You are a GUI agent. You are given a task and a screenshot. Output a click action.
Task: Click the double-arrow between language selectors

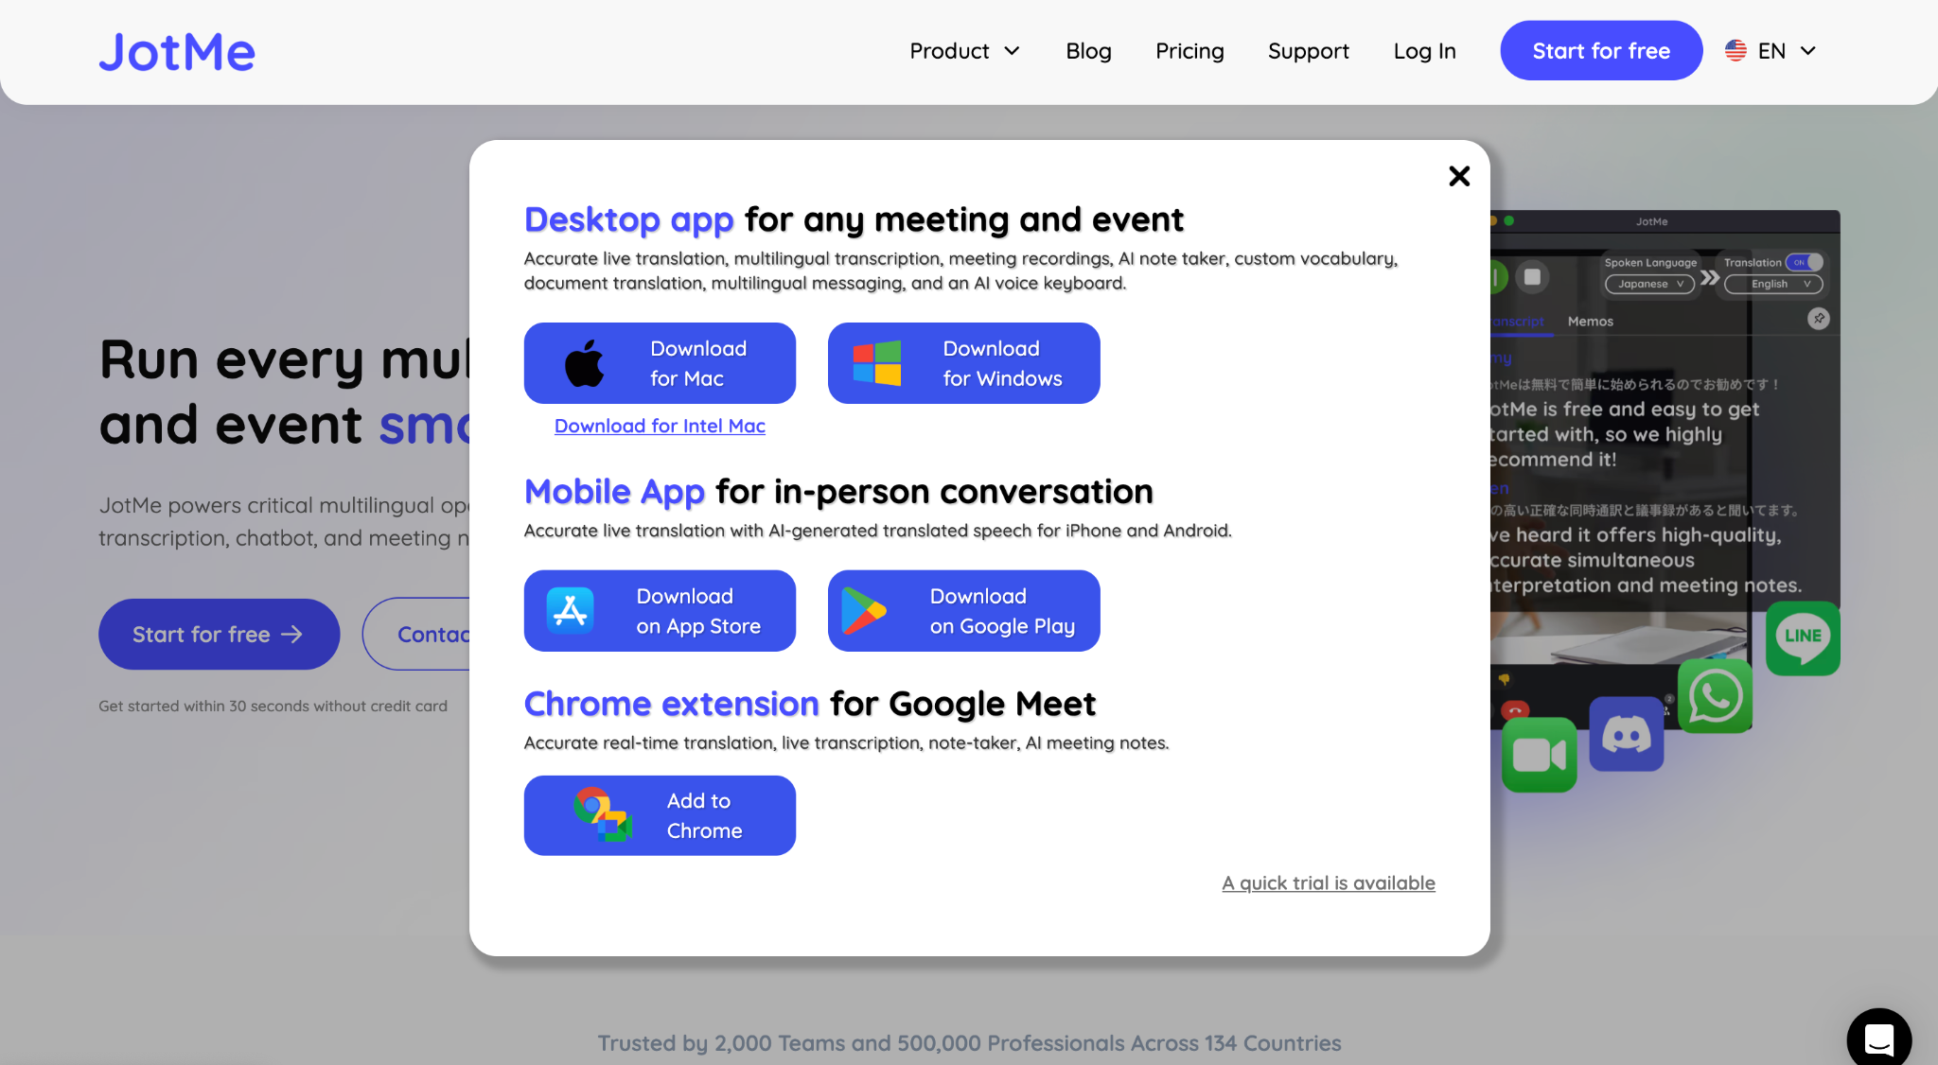tap(1709, 277)
